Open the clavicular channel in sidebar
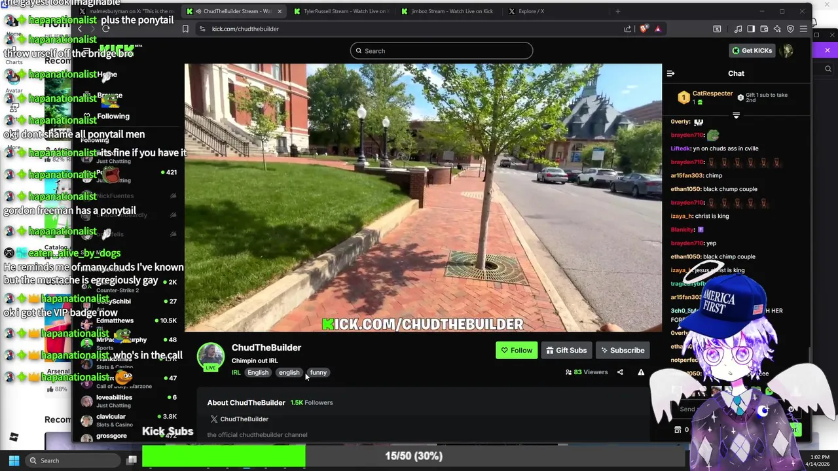The image size is (838, 471). [x=130, y=420]
